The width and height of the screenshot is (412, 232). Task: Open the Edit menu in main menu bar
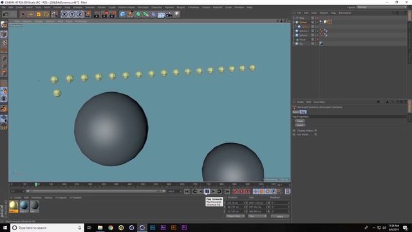click(11, 7)
